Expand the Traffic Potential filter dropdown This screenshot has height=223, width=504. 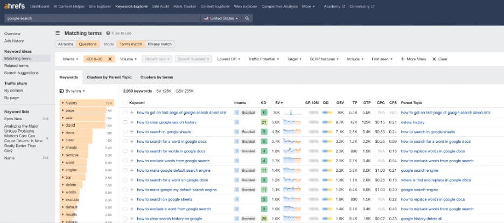tap(264, 59)
